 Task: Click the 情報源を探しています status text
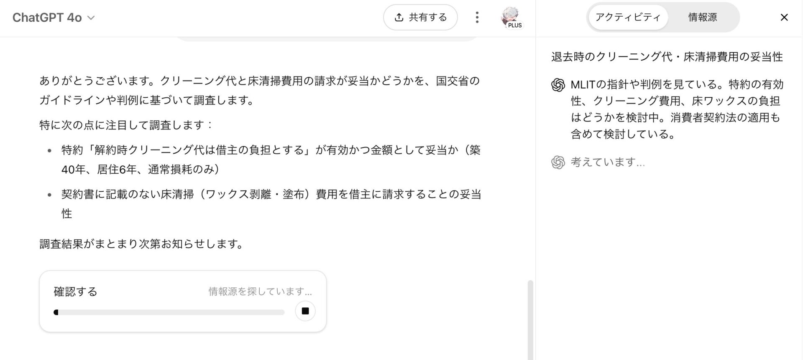(x=260, y=292)
